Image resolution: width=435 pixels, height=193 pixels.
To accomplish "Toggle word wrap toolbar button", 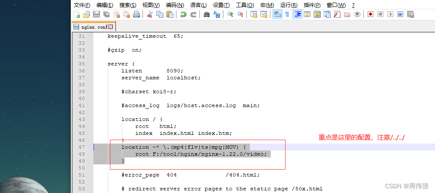I will [277, 14].
